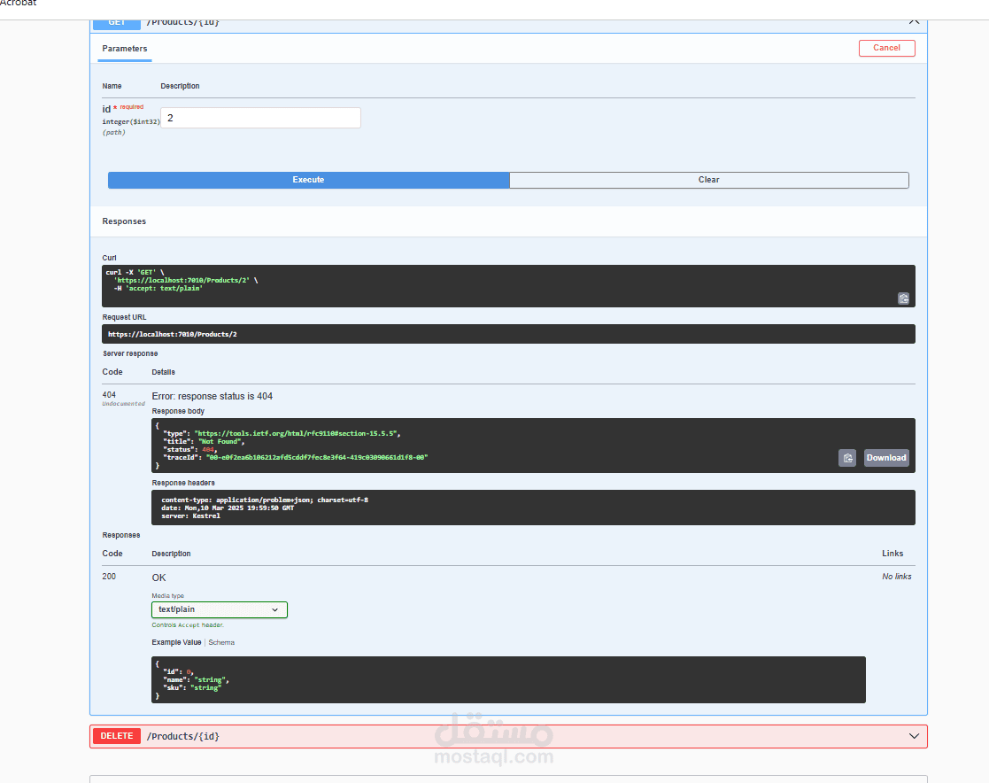Viewport: 989px width, 783px height.
Task: Show the Schema view
Action: [221, 642]
